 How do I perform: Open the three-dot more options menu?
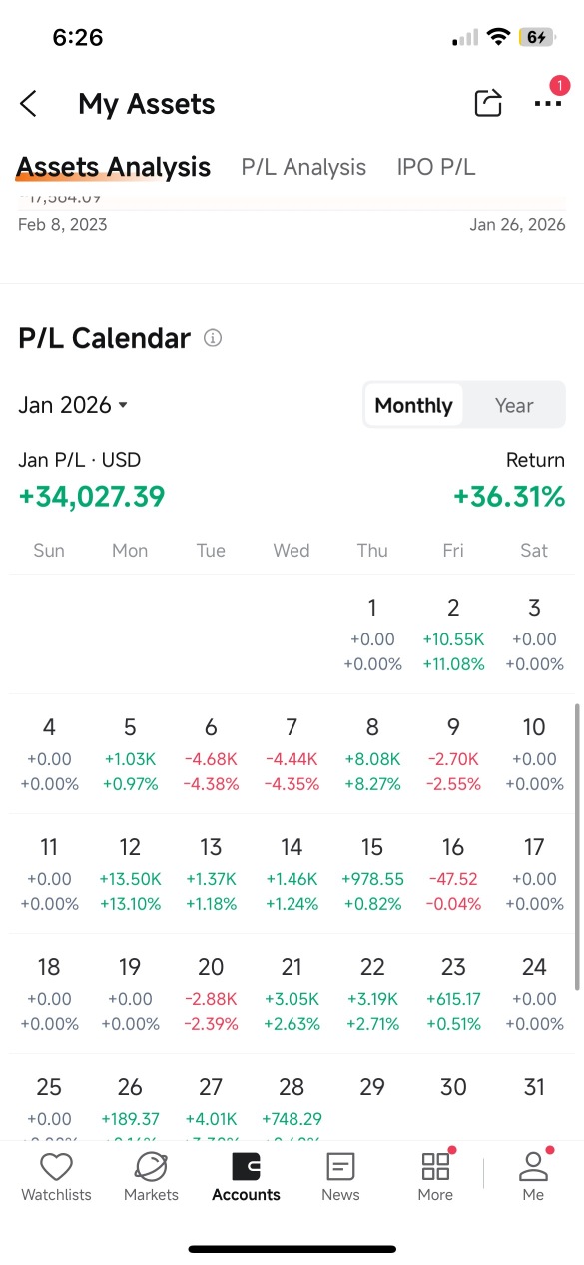[x=547, y=104]
